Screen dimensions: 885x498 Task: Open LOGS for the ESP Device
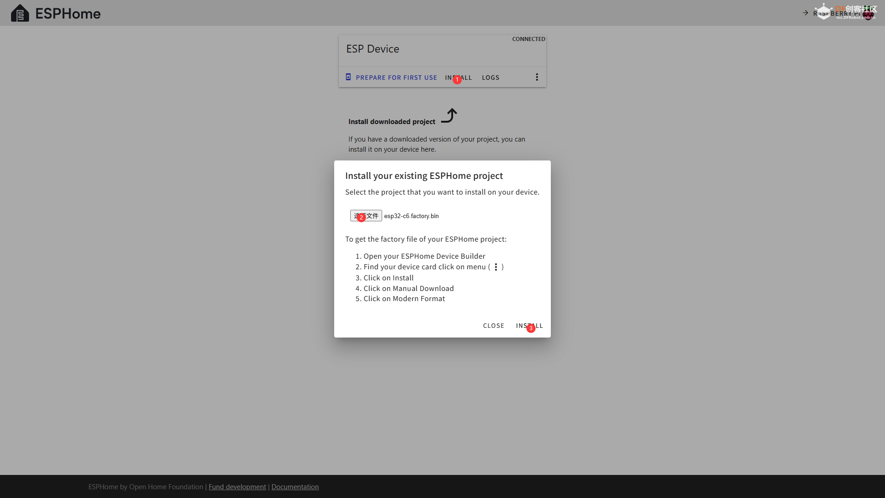point(491,77)
